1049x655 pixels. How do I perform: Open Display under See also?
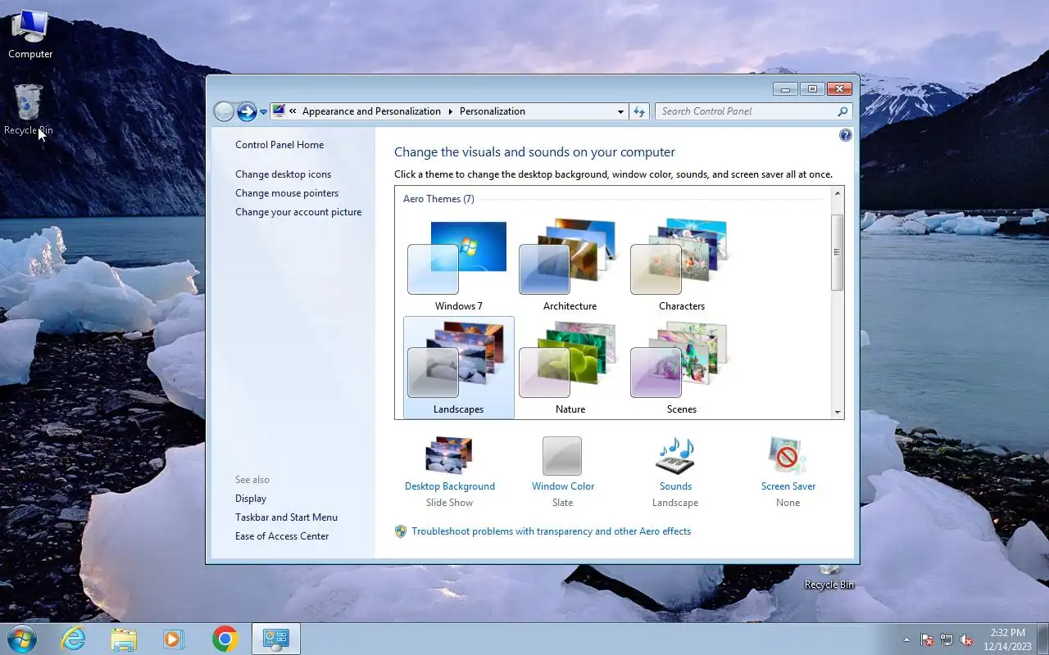click(x=251, y=499)
